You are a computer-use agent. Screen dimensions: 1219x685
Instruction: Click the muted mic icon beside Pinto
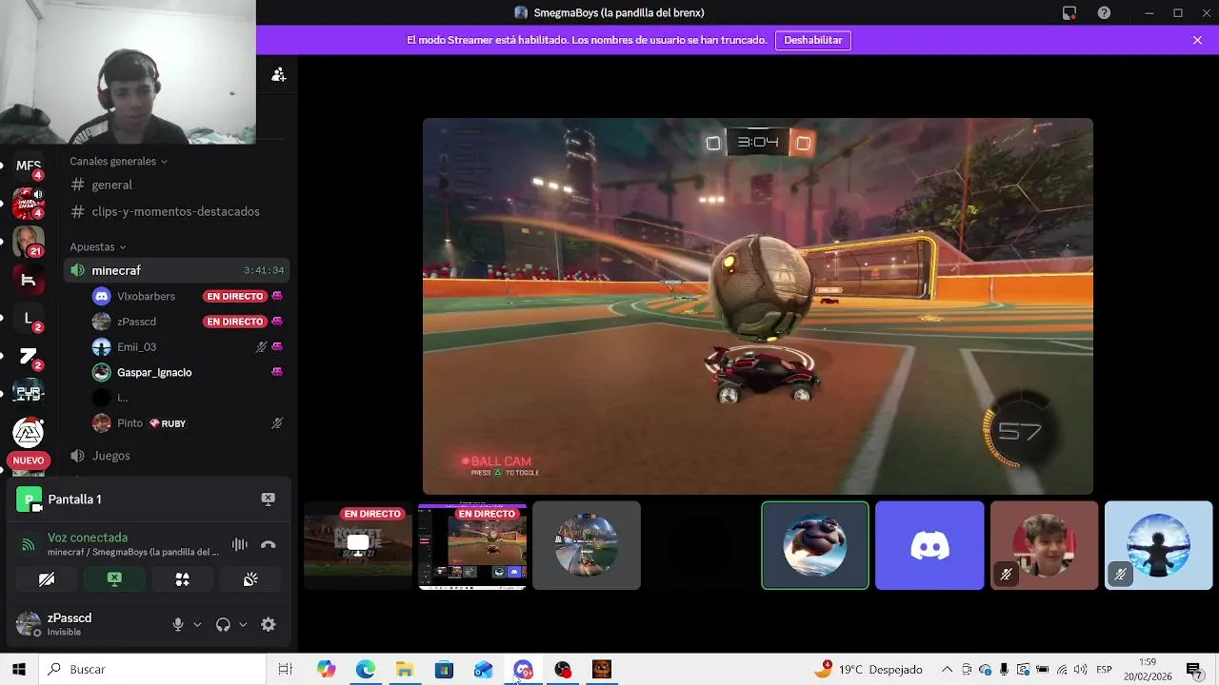point(277,423)
